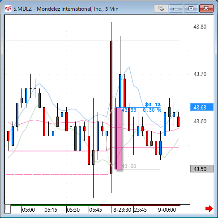This screenshot has width=218, height=218.
Task: Click the 05:30 time axis label
Action: (x=73, y=210)
